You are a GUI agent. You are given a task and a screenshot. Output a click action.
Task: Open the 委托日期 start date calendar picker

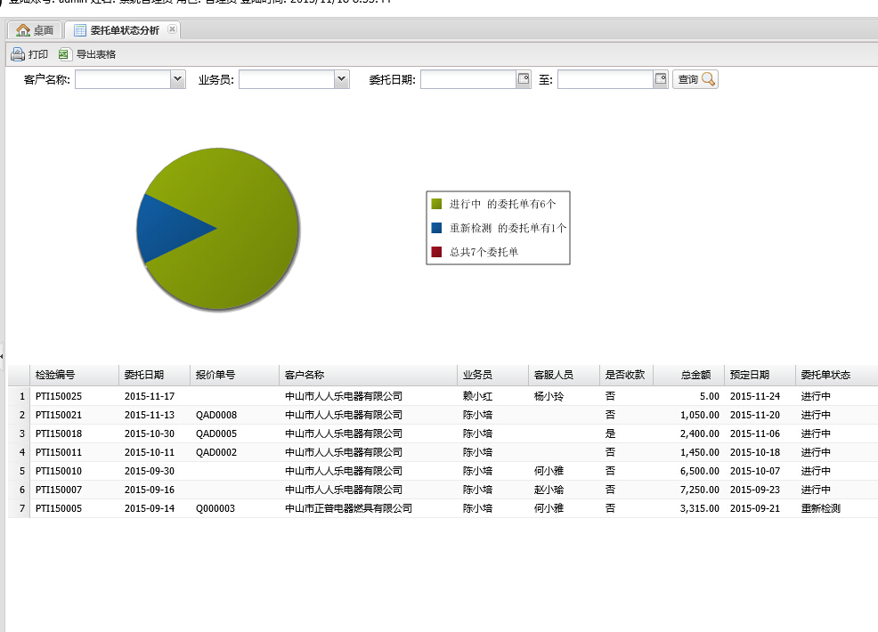(524, 79)
